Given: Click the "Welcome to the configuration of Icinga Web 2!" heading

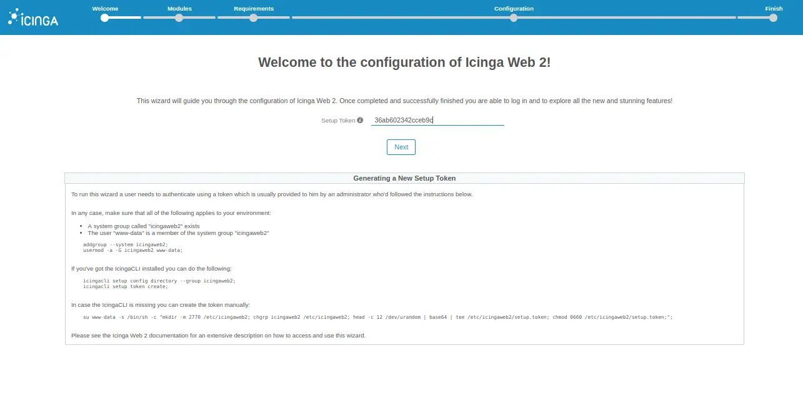Looking at the screenshot, I should pyautogui.click(x=404, y=62).
